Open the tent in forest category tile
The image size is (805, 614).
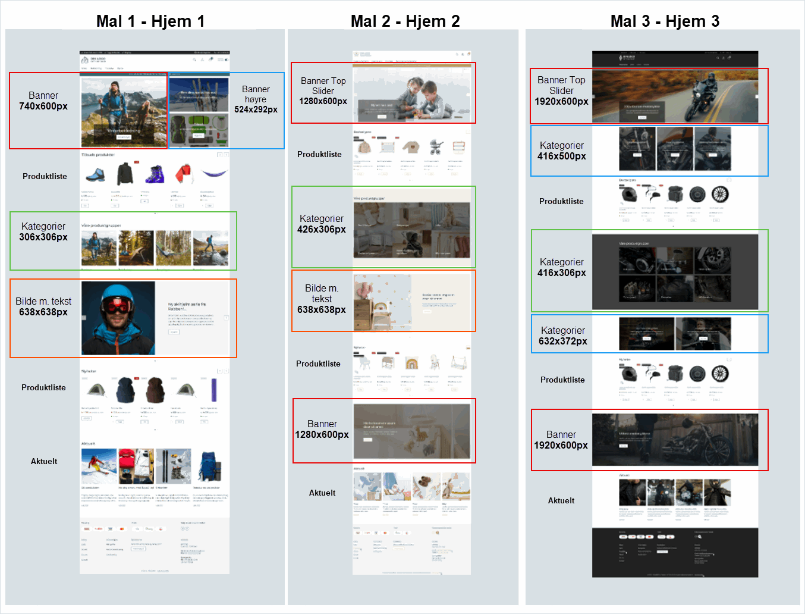(136, 248)
